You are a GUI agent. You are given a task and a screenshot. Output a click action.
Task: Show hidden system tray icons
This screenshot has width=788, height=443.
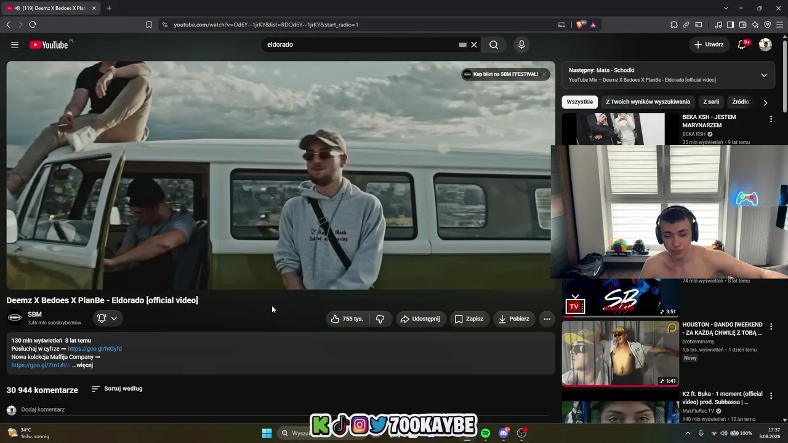pos(688,433)
